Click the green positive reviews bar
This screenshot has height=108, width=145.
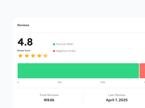78,71
